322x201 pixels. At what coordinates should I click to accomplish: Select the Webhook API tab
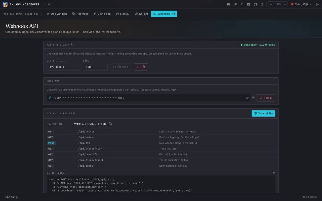164,14
